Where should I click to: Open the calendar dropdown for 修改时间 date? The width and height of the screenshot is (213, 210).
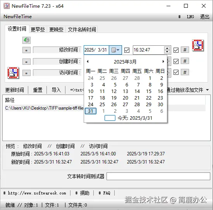click(x=115, y=50)
